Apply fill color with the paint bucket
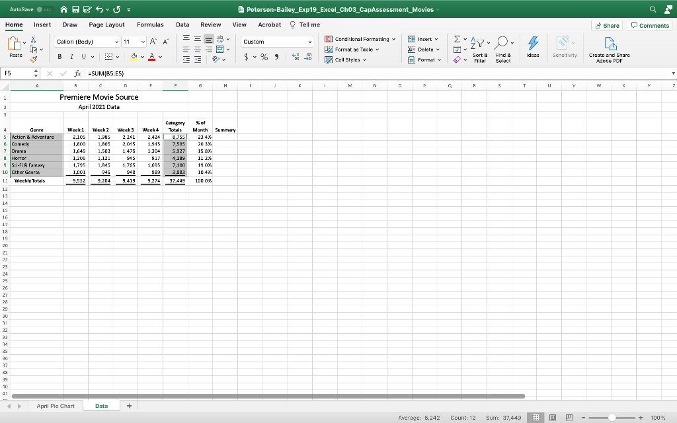 pyautogui.click(x=134, y=57)
